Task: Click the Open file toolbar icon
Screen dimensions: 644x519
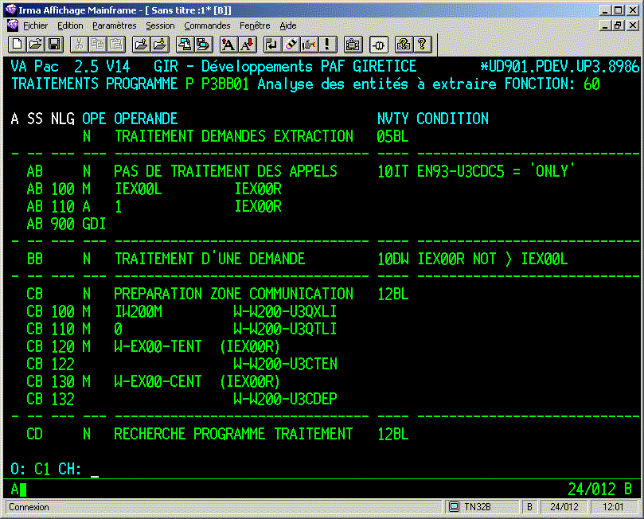Action: 36,45
